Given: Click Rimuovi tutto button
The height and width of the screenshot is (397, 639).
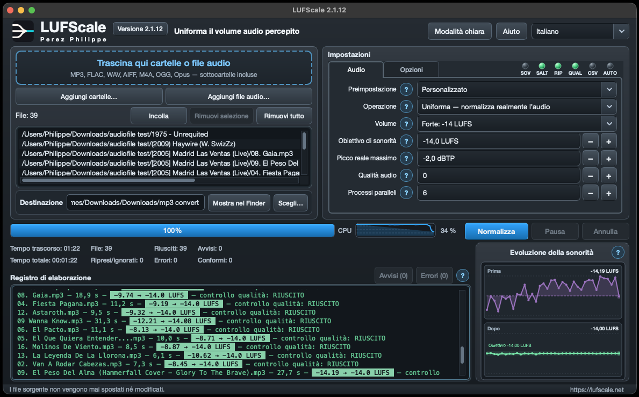Looking at the screenshot, I should pos(284,116).
